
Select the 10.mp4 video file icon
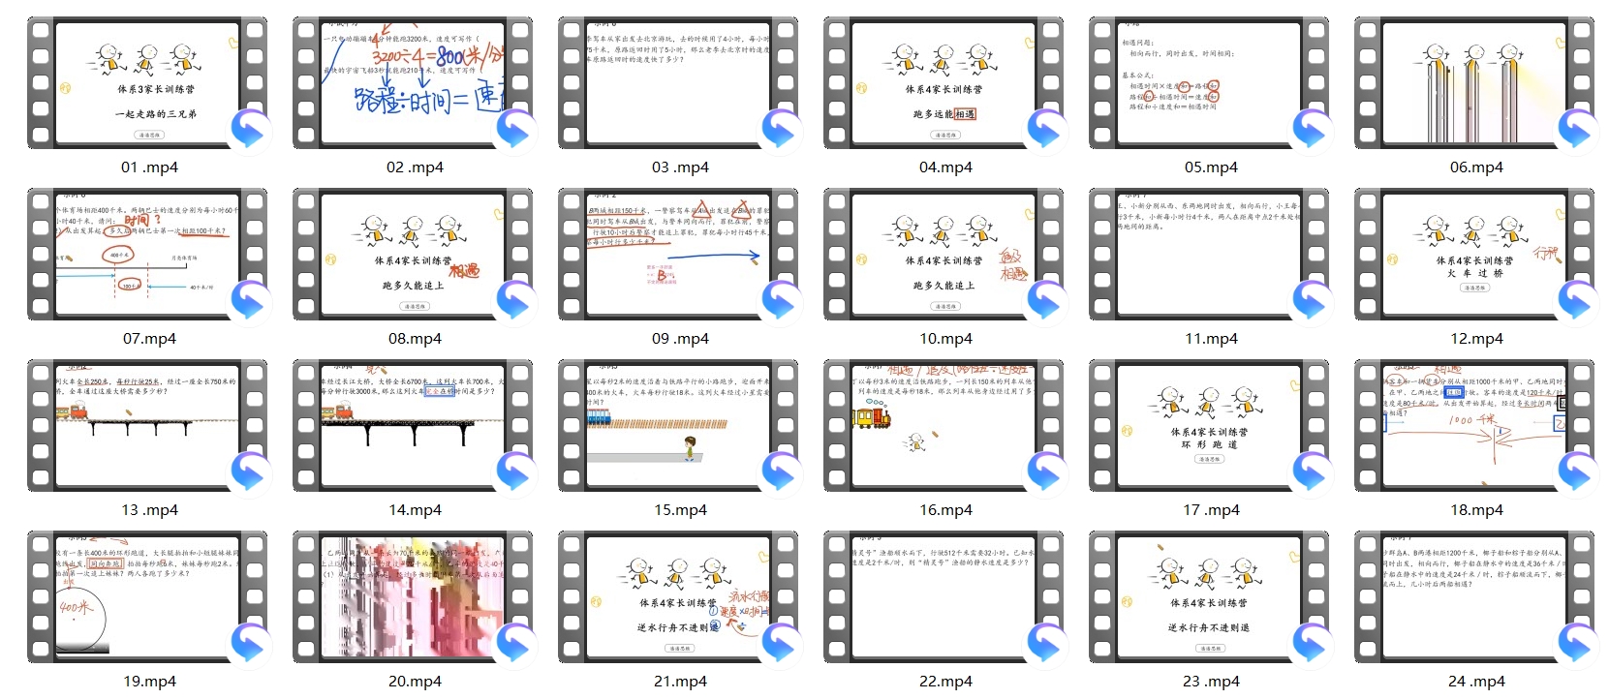[x=944, y=255]
